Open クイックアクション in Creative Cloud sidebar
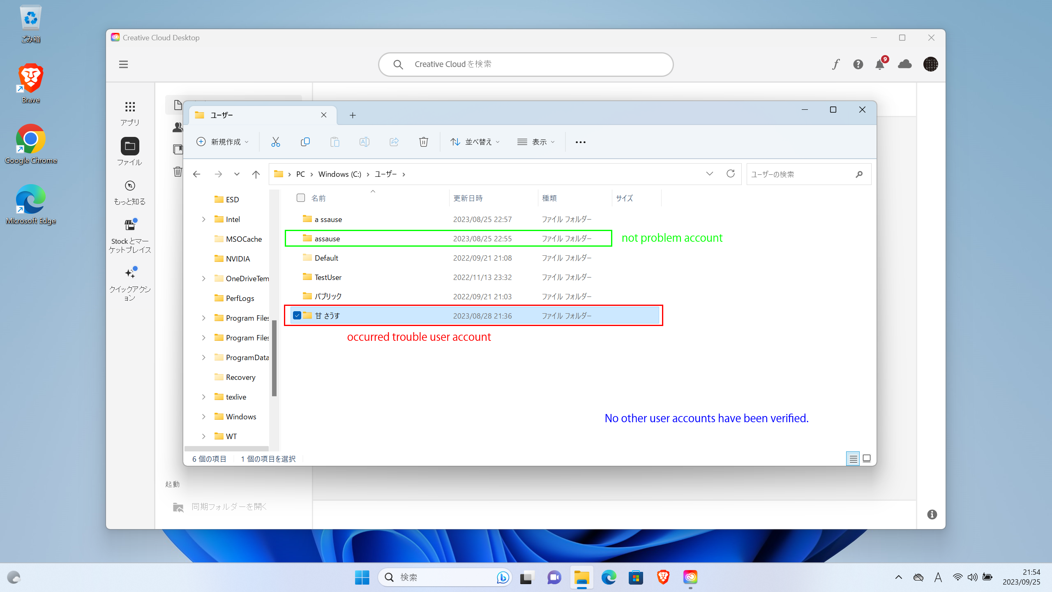The image size is (1052, 592). click(130, 284)
